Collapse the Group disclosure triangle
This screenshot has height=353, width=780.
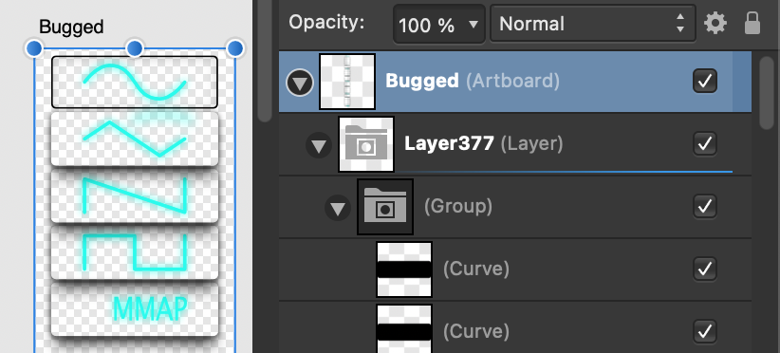[x=338, y=208]
